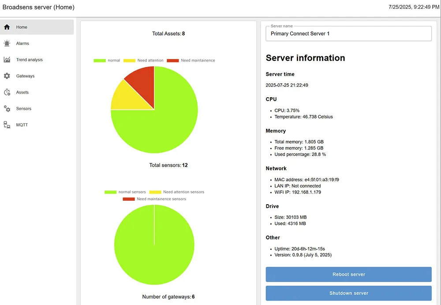Toggle 'Need maintainence' legend in assets chart
441x305 pixels.
click(x=191, y=60)
